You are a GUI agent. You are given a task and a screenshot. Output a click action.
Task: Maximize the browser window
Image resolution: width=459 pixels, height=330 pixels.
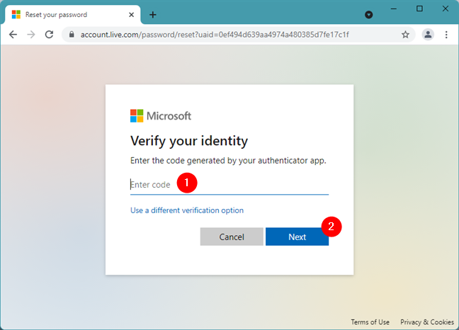pos(419,8)
